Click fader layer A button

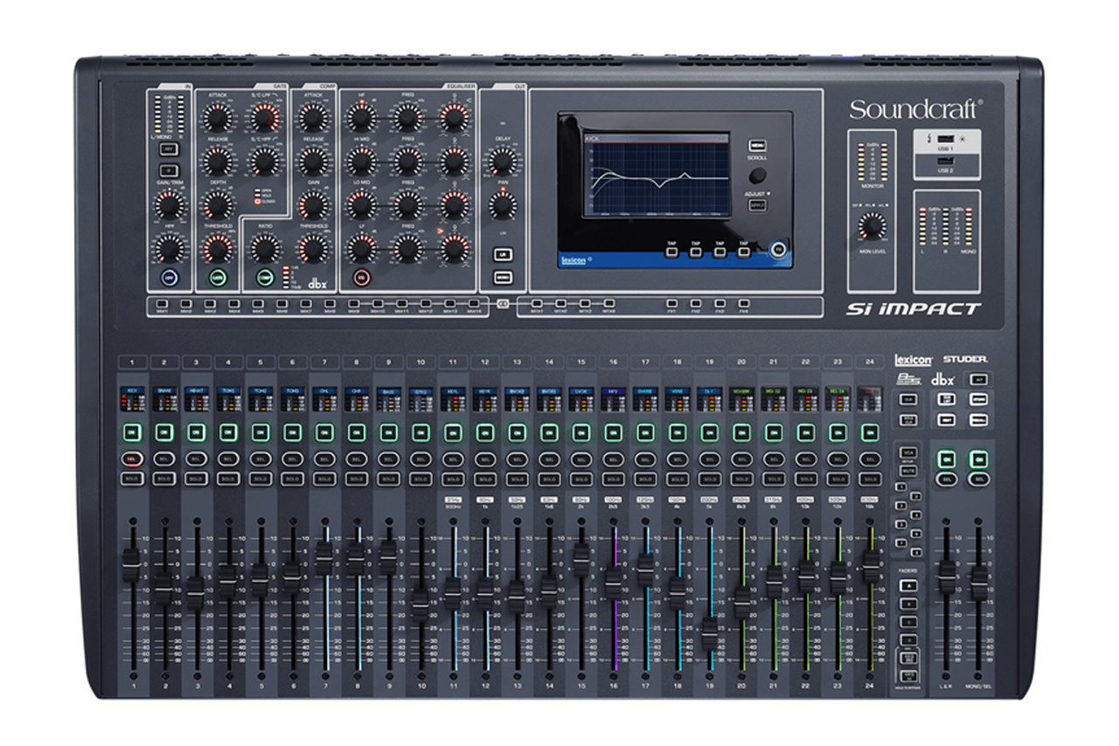[907, 585]
